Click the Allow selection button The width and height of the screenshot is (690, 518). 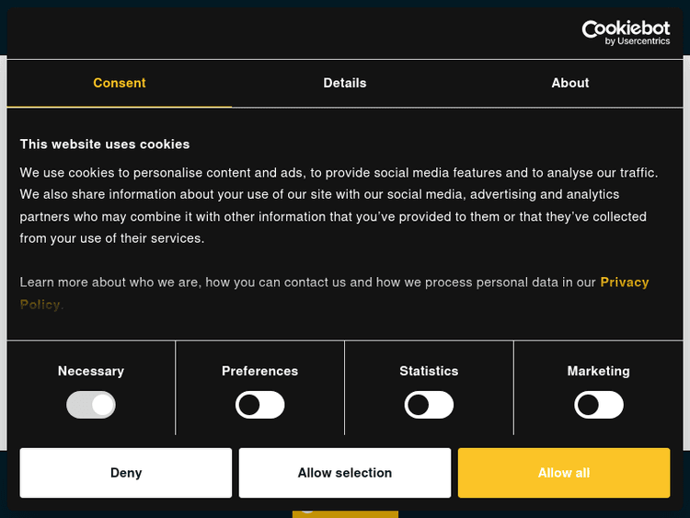(x=345, y=473)
